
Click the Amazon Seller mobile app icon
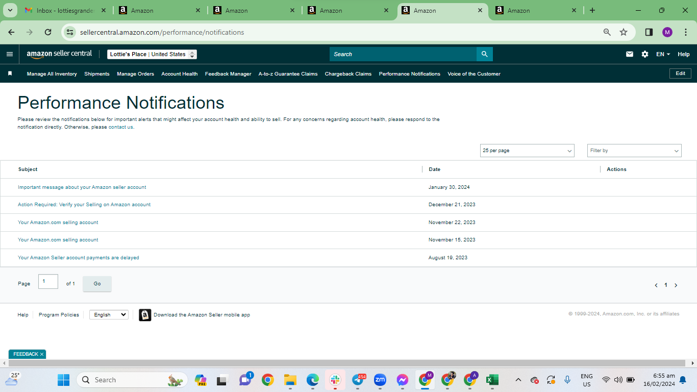(145, 315)
